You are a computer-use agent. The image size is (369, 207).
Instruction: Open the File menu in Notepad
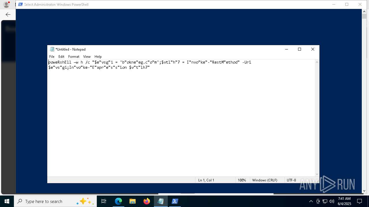[x=52, y=57]
